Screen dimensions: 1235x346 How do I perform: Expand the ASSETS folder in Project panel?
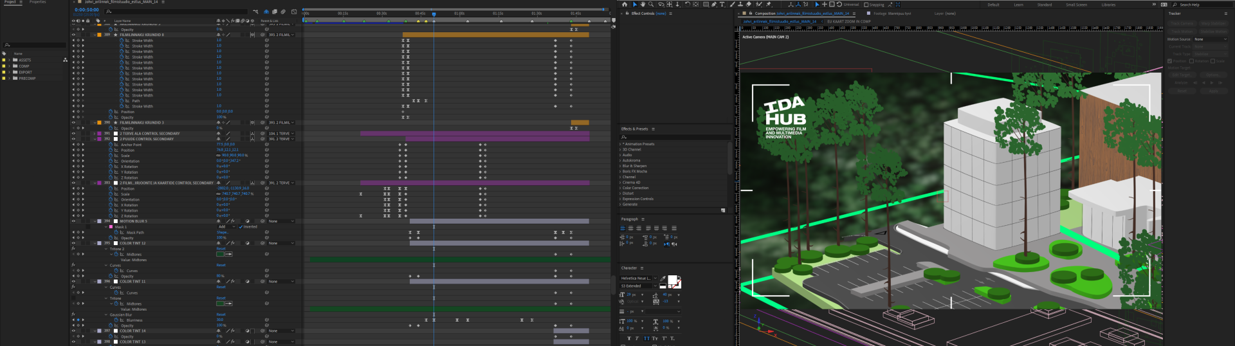tap(9, 60)
